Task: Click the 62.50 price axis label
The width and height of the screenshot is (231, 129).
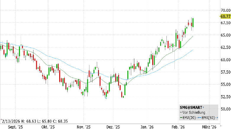Action: [x=225, y=47]
